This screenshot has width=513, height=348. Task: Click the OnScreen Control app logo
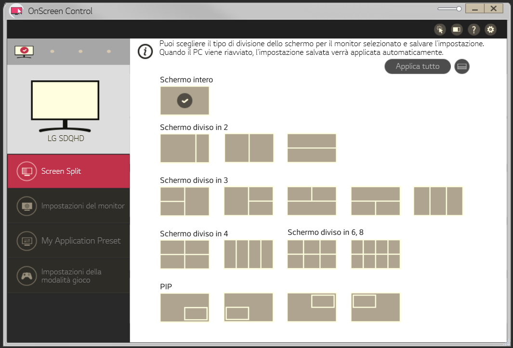click(16, 11)
